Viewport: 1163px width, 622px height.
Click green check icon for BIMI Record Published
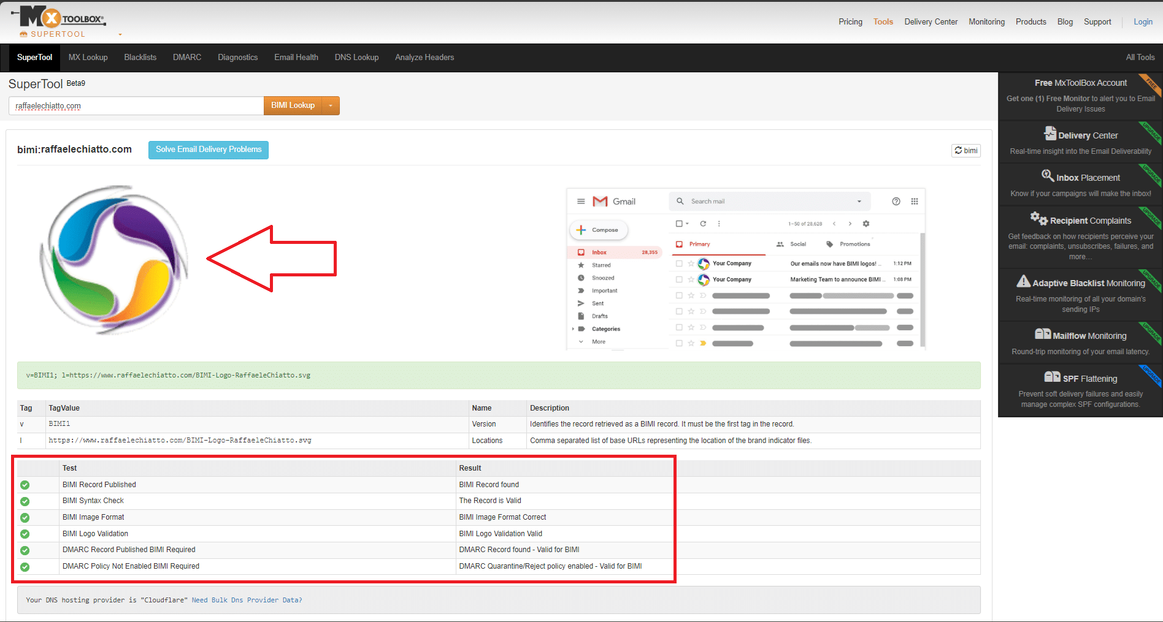25,485
